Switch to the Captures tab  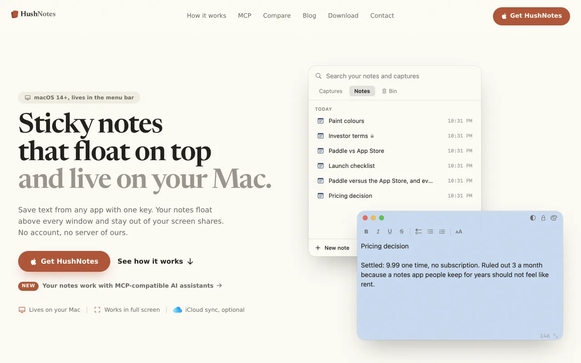(x=330, y=91)
